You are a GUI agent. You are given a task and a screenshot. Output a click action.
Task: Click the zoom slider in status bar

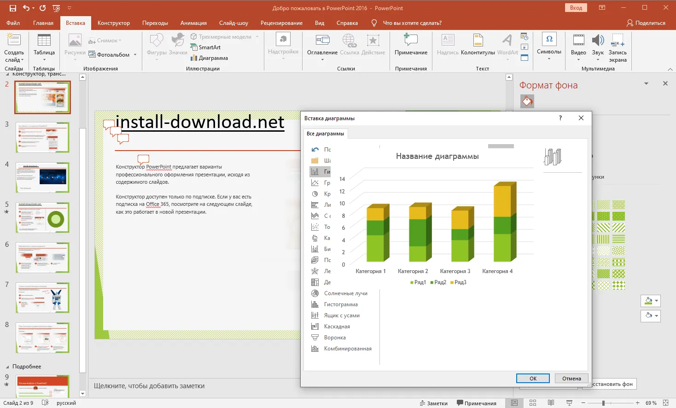(x=603, y=403)
